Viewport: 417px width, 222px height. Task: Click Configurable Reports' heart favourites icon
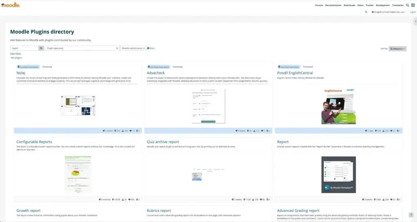pos(129,199)
